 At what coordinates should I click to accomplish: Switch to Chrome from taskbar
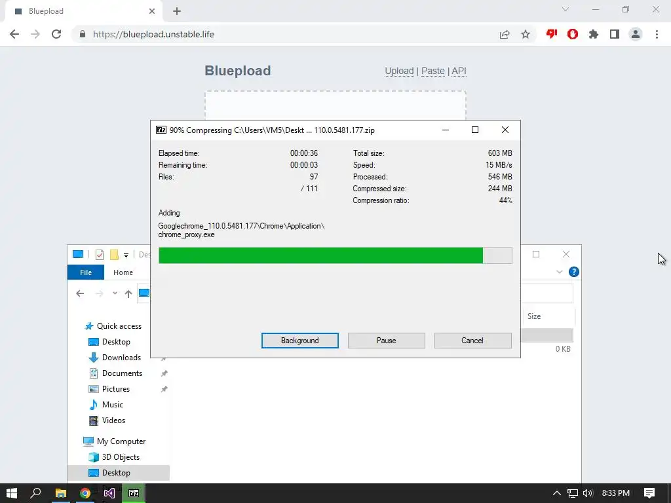click(x=85, y=493)
